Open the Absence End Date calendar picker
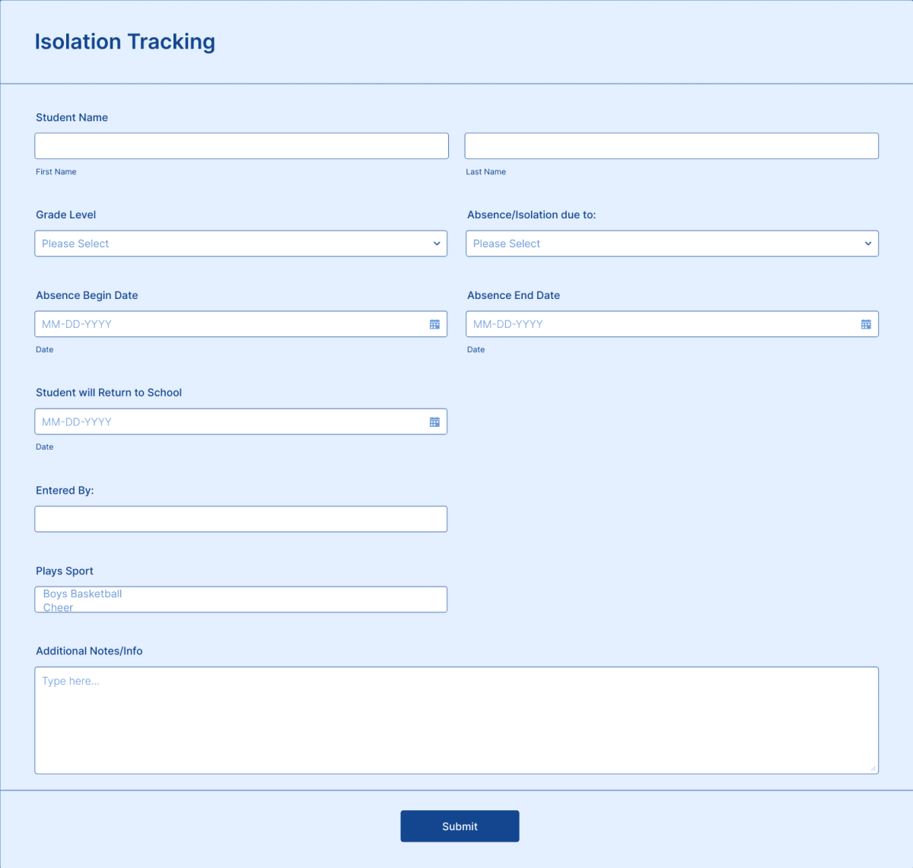This screenshot has width=913, height=868. tap(866, 323)
